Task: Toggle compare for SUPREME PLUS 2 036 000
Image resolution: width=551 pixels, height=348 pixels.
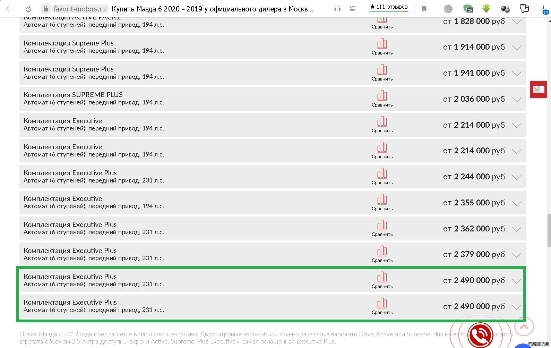Action: [382, 99]
